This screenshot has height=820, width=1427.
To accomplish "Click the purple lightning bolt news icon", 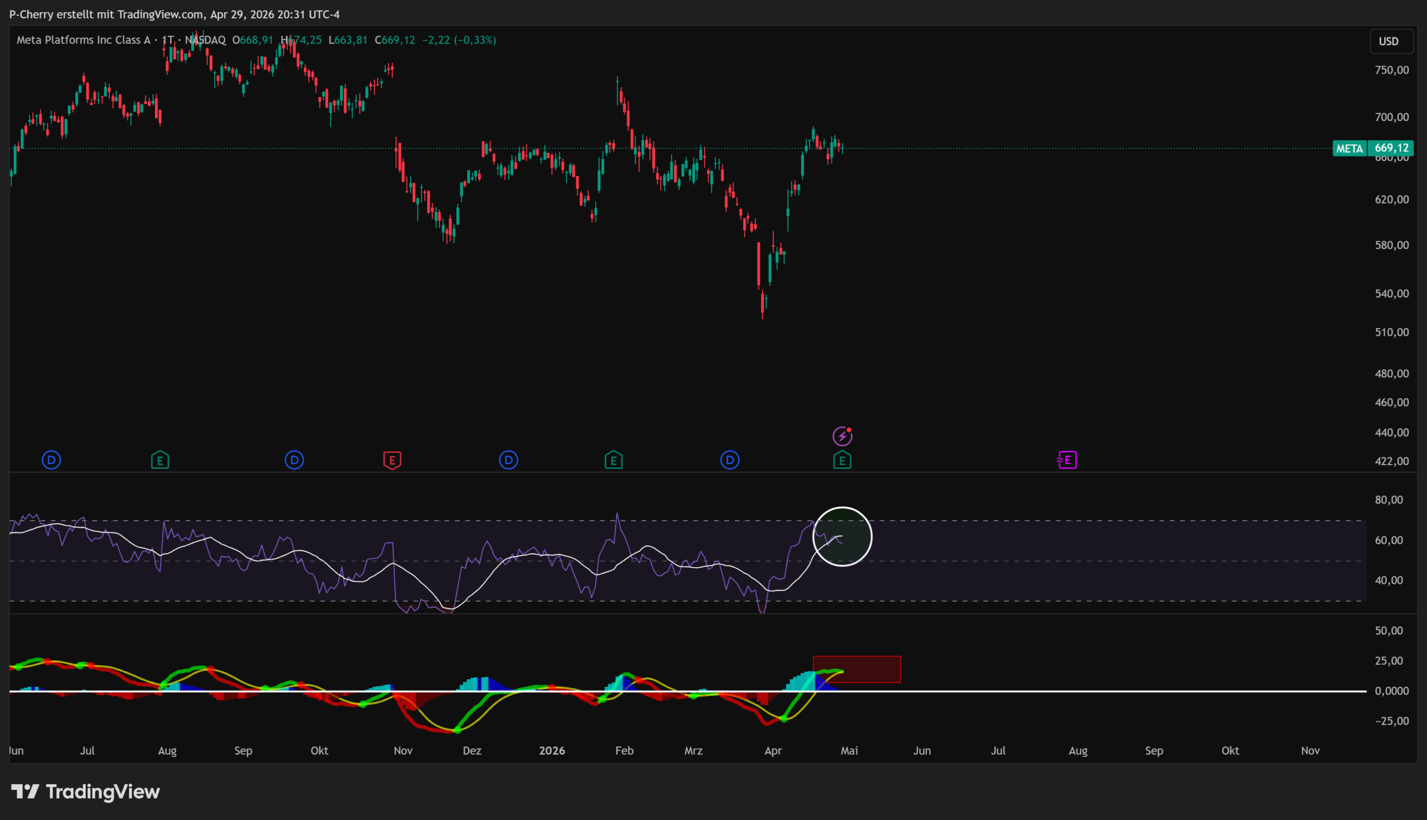I will coord(842,436).
